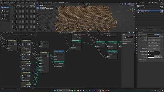Open the File menu
164x92 pixels.
click(x=3, y=2)
